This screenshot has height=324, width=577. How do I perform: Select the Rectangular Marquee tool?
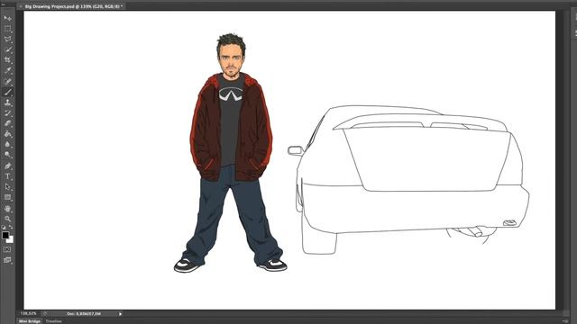pos(7,28)
